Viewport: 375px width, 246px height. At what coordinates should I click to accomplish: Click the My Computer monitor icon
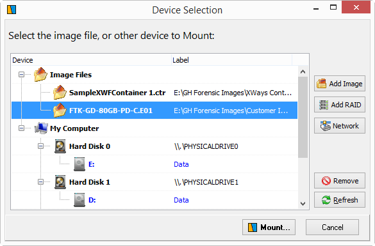[41, 128]
